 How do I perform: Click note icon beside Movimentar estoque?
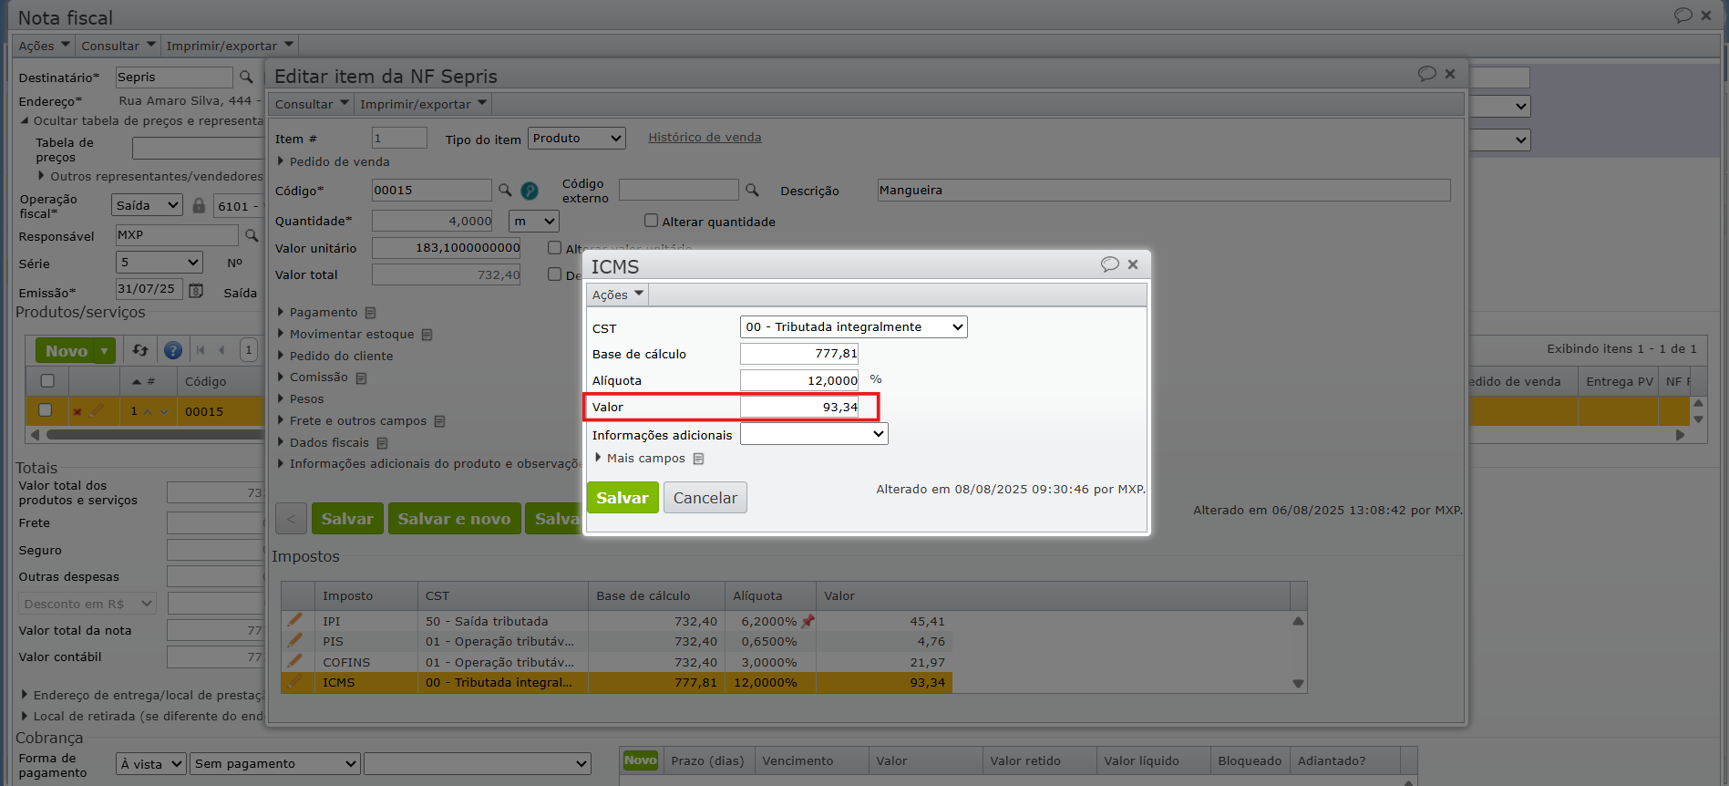click(427, 335)
